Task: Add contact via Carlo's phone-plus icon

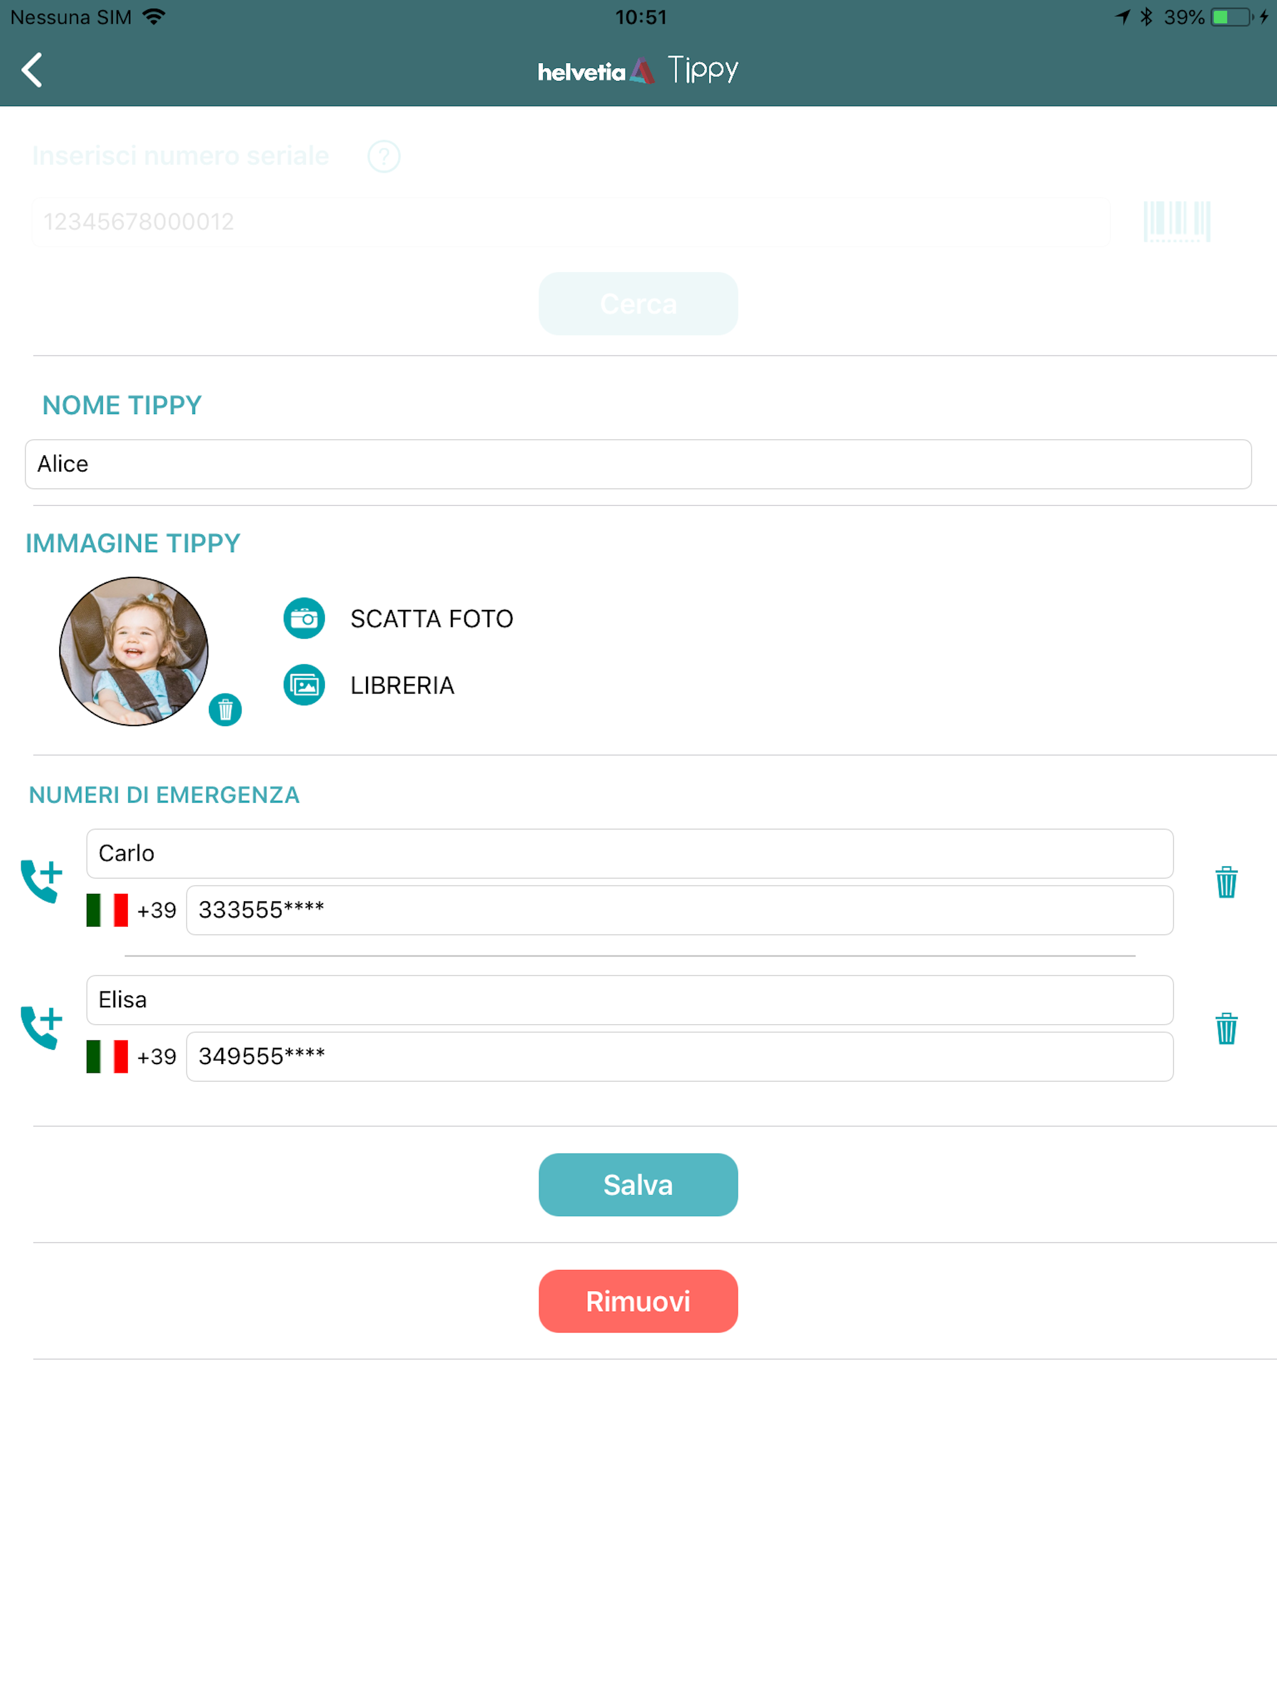Action: (42, 881)
